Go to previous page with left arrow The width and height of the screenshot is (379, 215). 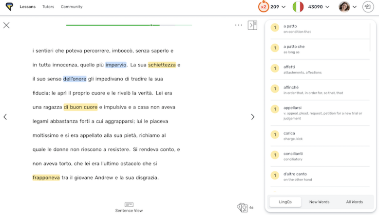(5, 117)
